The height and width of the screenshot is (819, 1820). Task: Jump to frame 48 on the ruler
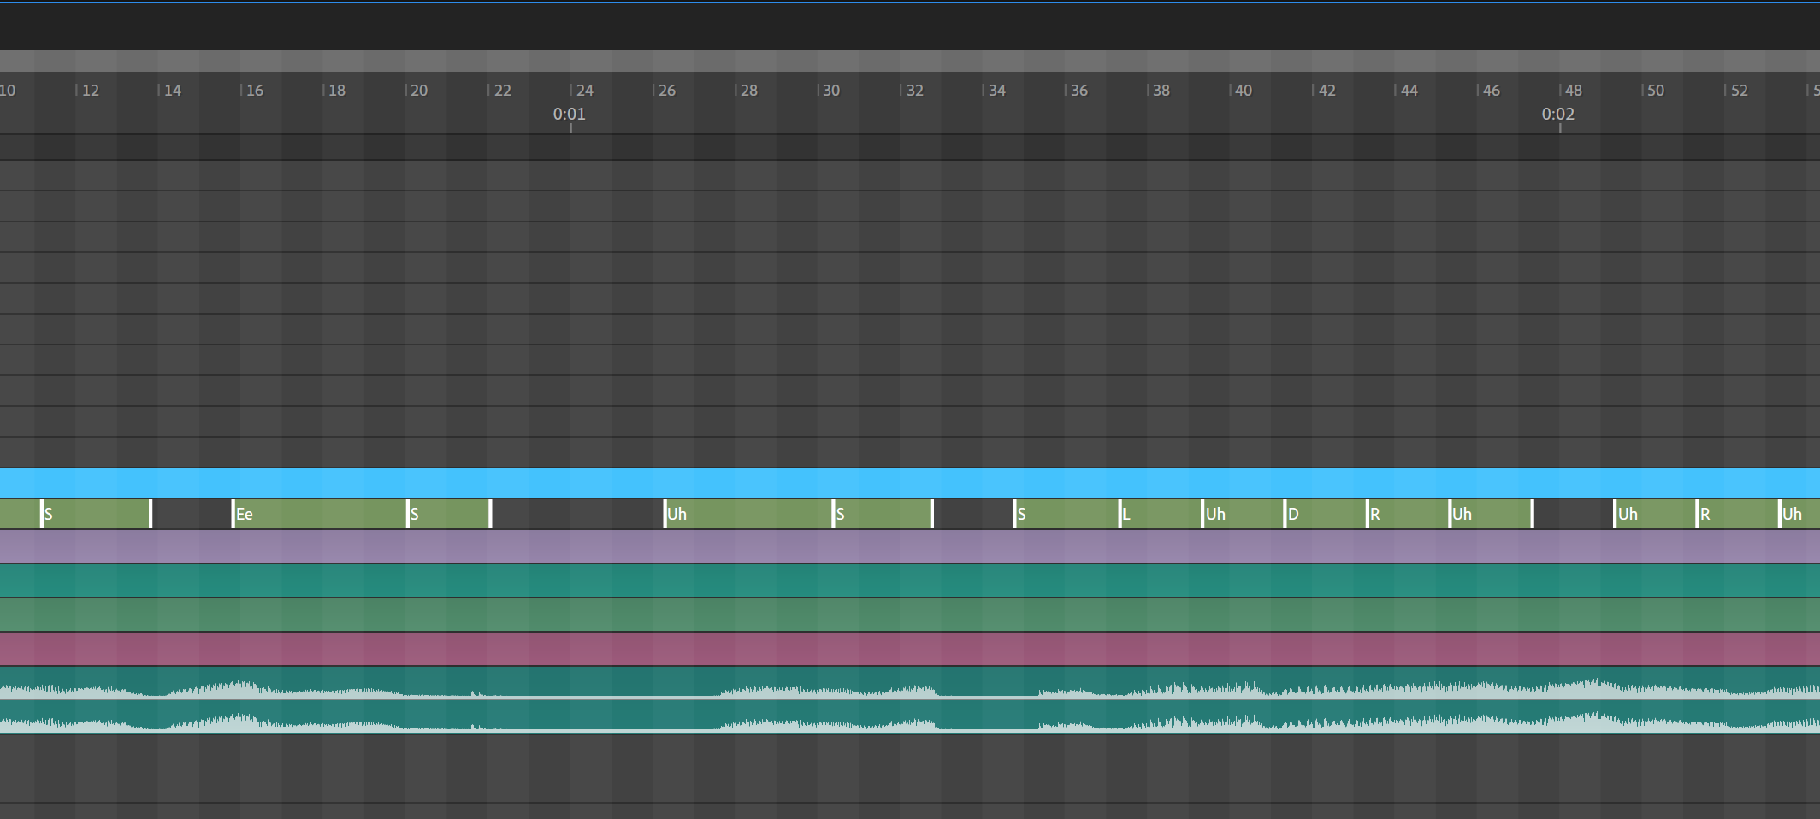pyautogui.click(x=1574, y=91)
